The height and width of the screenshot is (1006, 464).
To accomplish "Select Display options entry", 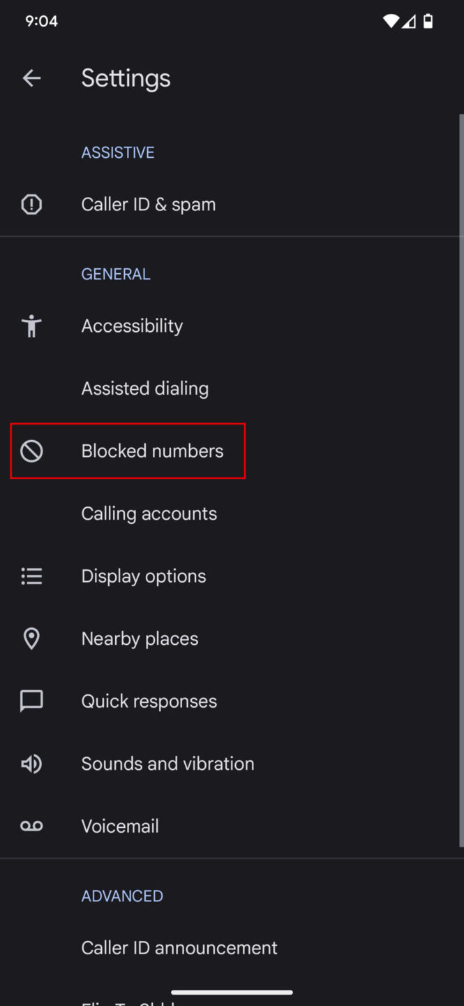I will (x=143, y=576).
